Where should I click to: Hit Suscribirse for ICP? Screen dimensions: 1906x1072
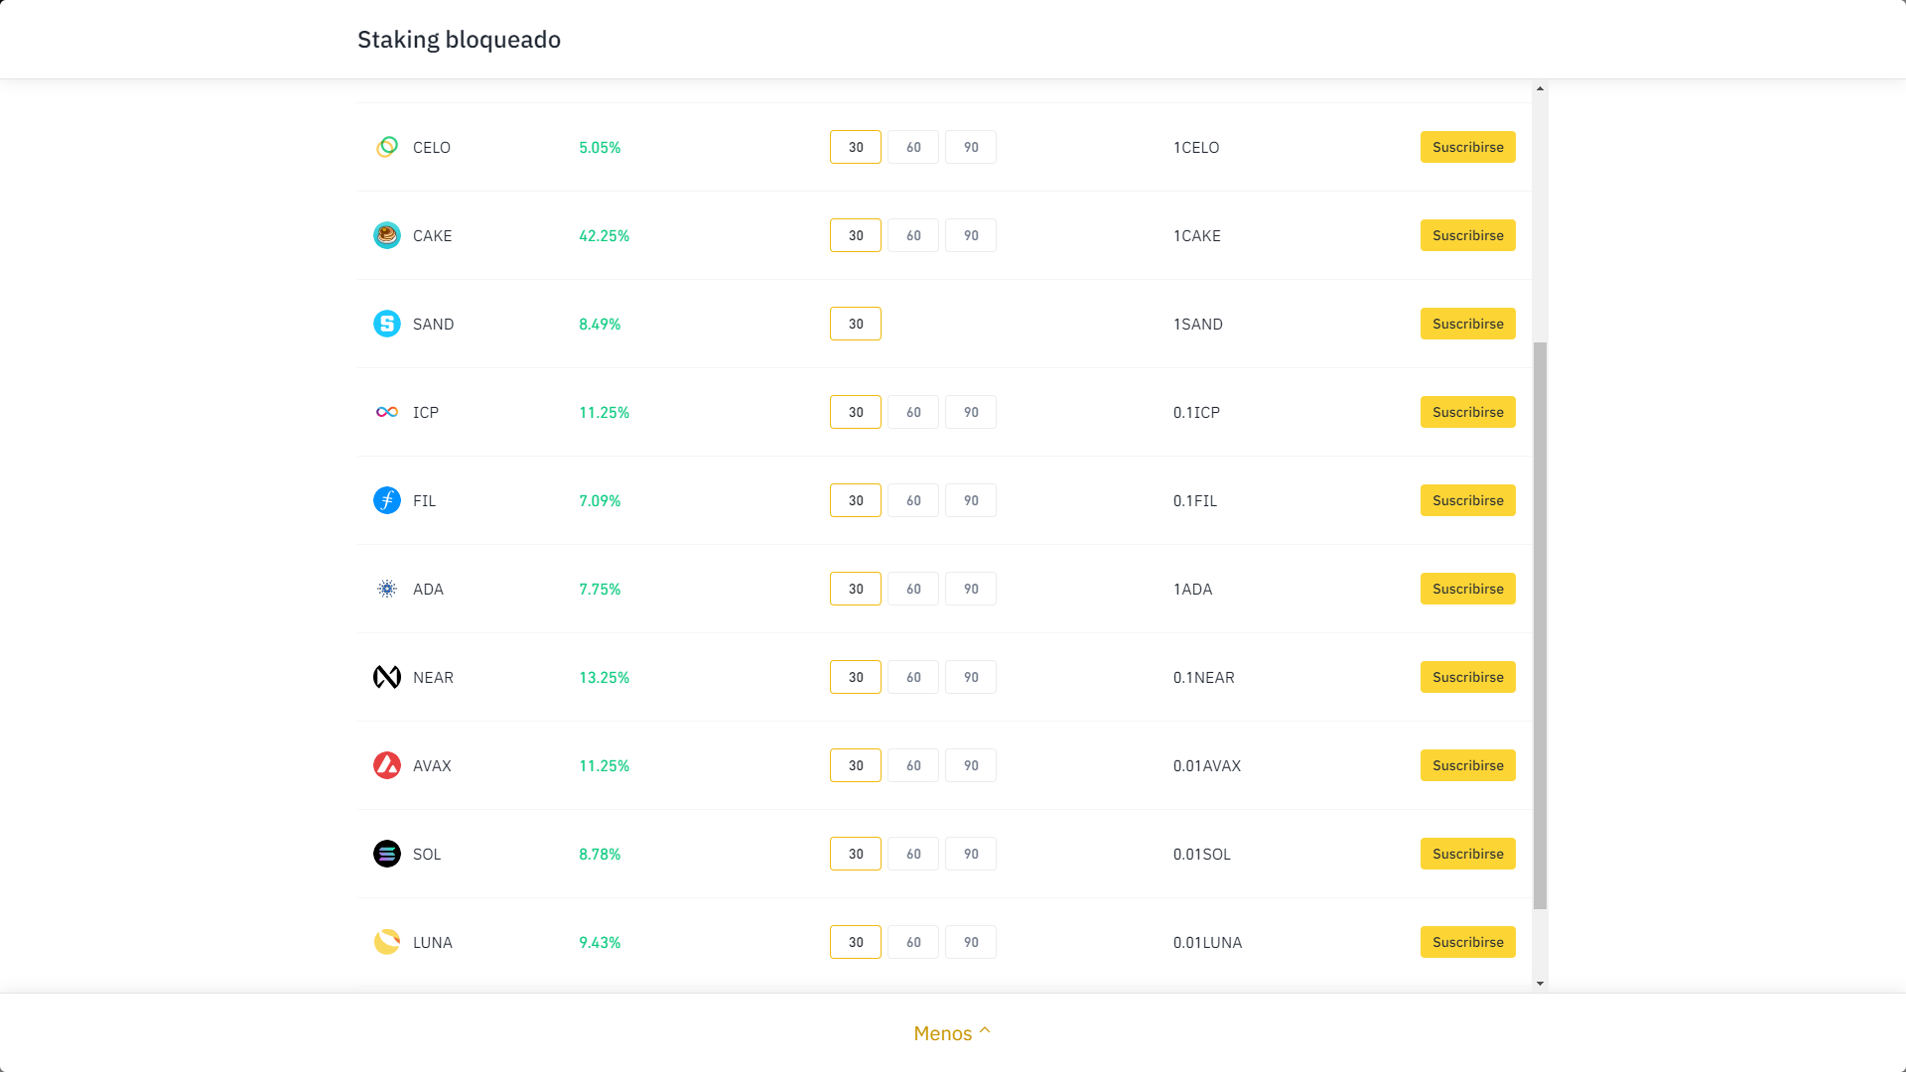click(x=1467, y=412)
